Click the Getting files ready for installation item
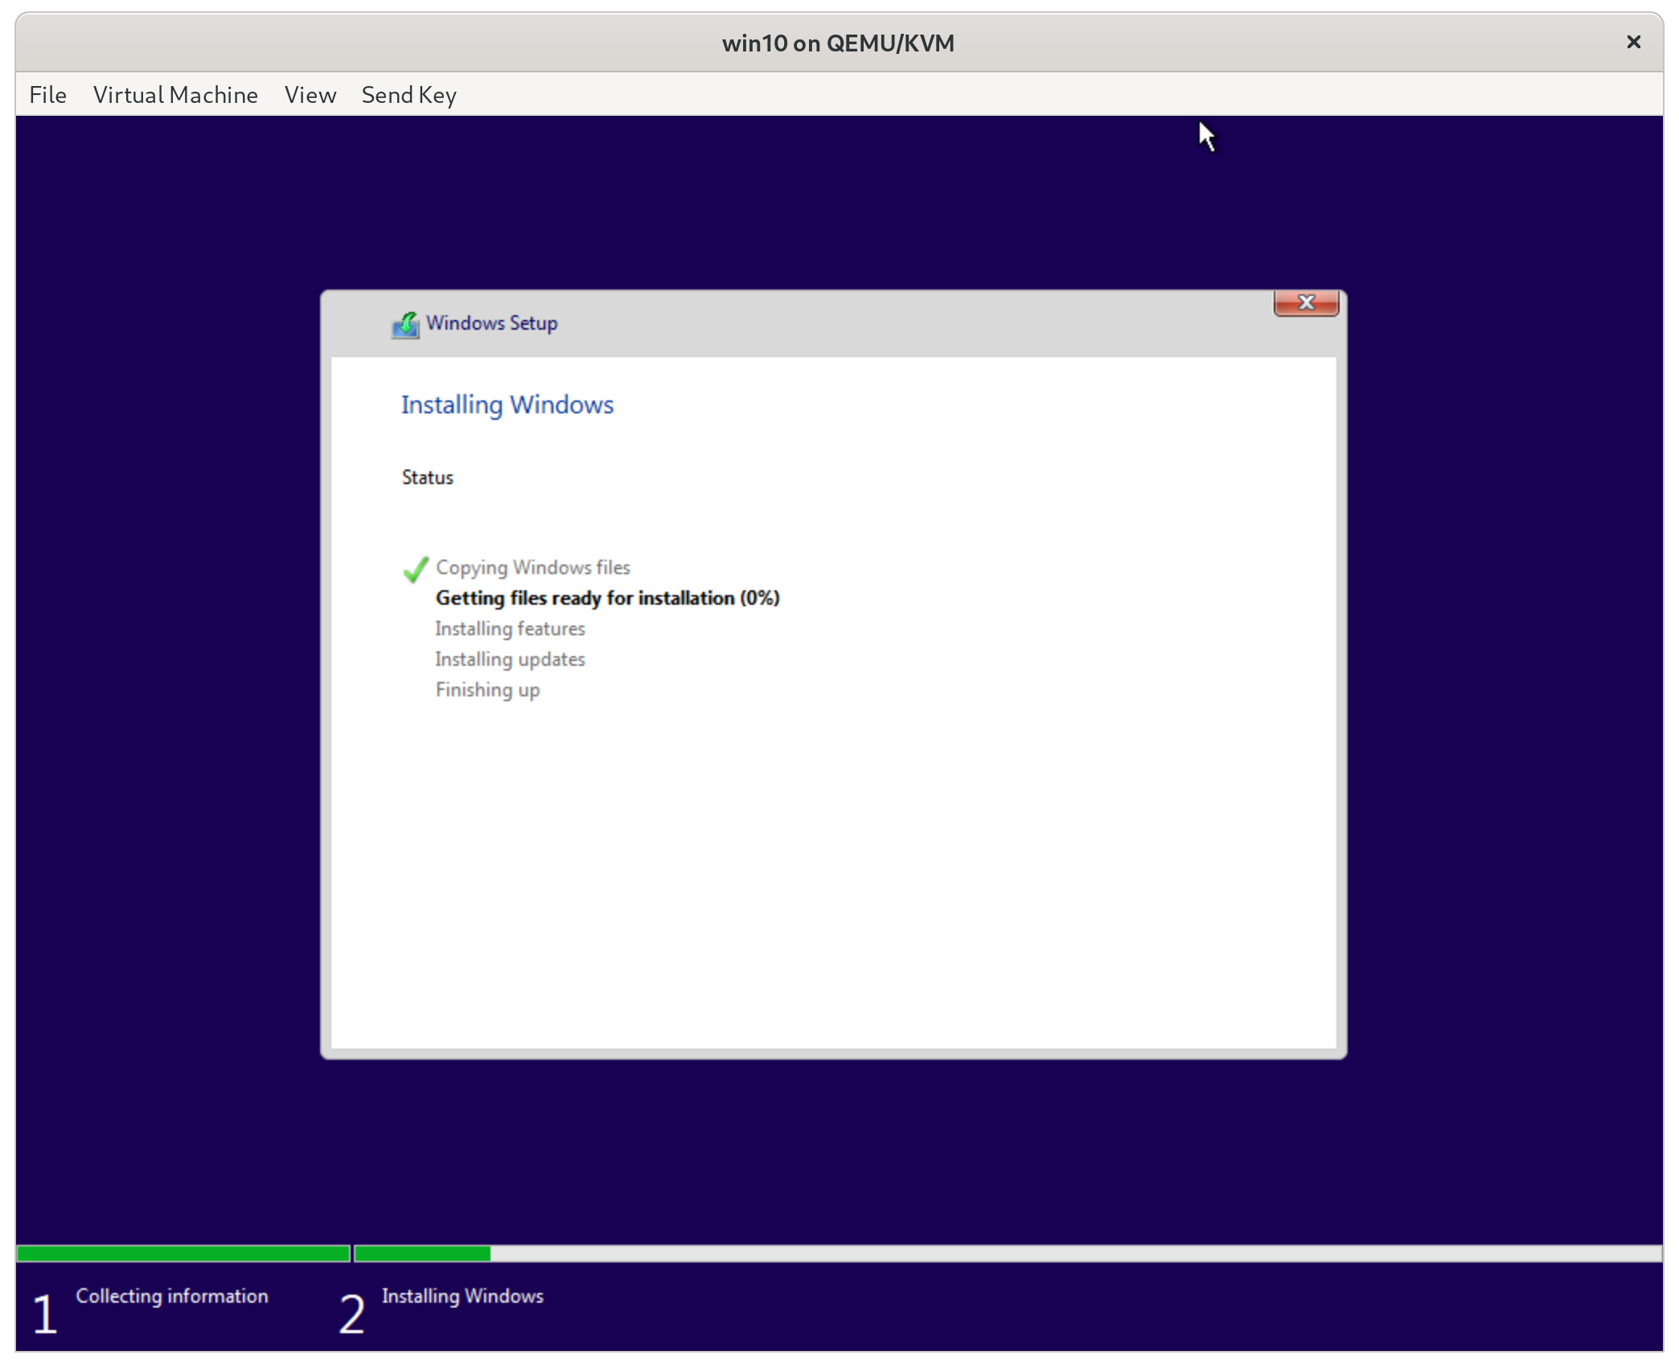Viewport: 1679px width, 1367px height. pyautogui.click(x=606, y=598)
